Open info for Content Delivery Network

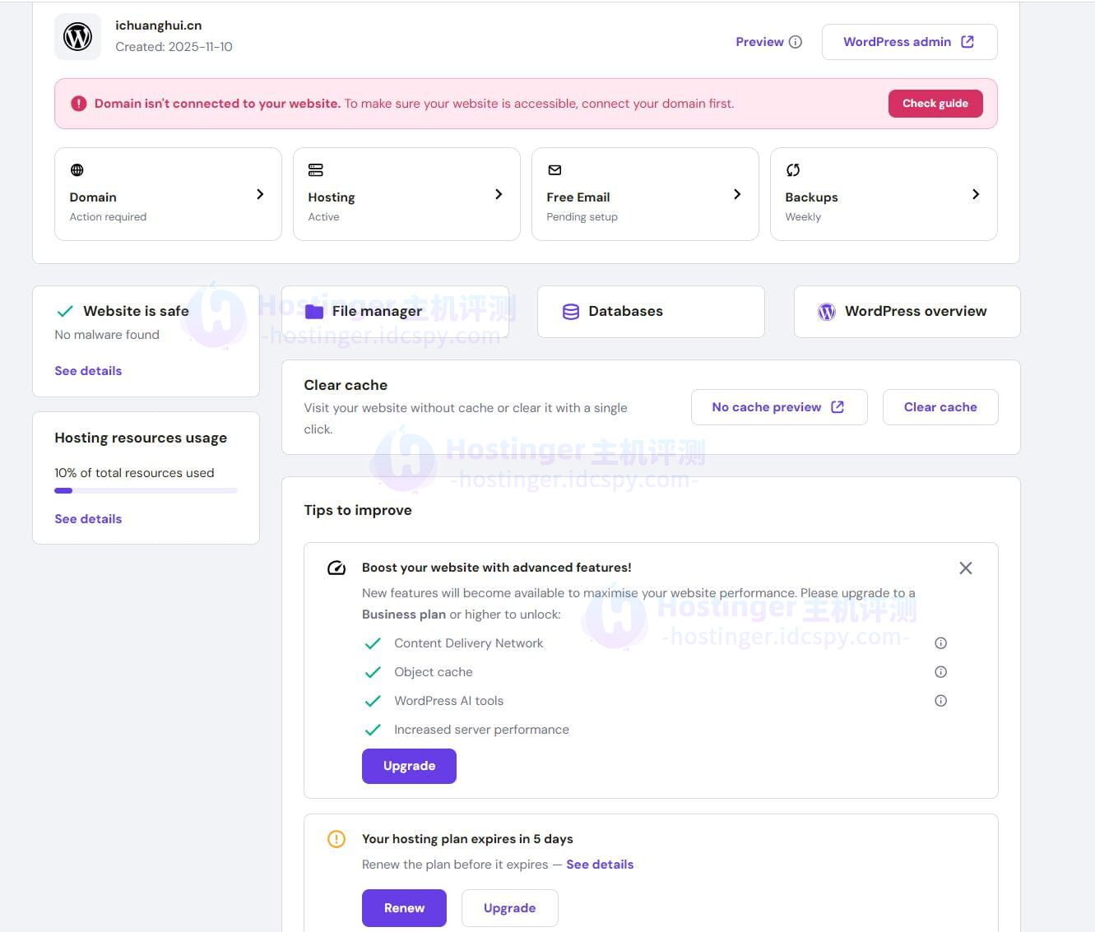click(x=940, y=643)
